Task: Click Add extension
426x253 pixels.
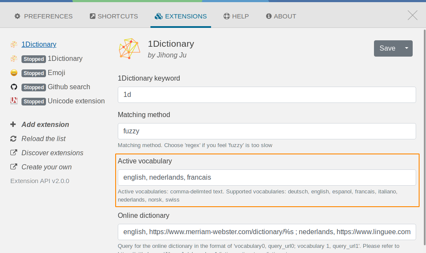Action: pos(45,125)
